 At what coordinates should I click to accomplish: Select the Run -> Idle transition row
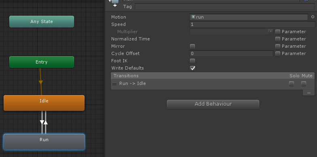213,84
